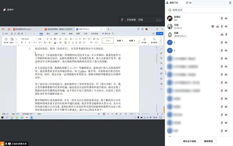Click the WPS AI button
This screenshot has width=233, height=146.
(106, 33)
